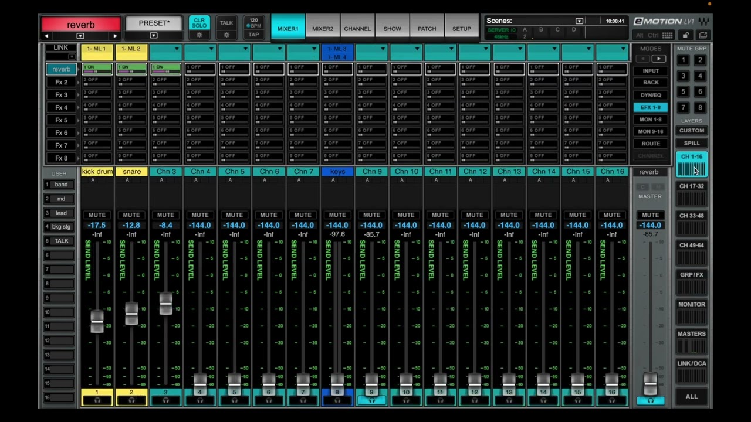Click user key 'bkg stg'
The width and height of the screenshot is (751, 422).
61,227
